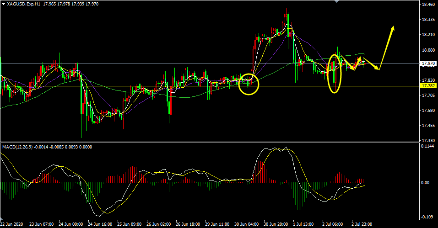Click the 2 Jul 06:00 time label
Screen dimensions: 438x228
pyautogui.click(x=333, y=224)
